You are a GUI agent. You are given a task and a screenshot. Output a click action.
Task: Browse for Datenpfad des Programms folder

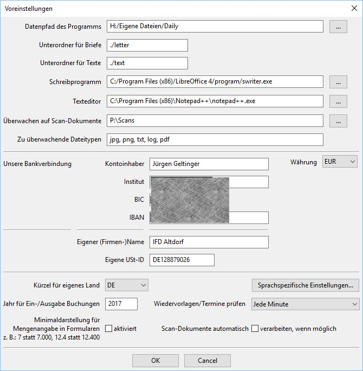338,27
